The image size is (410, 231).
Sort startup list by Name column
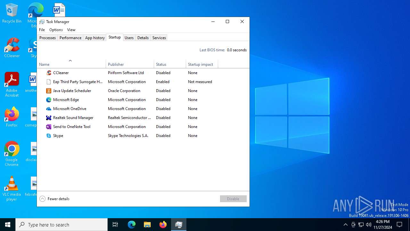[44, 64]
